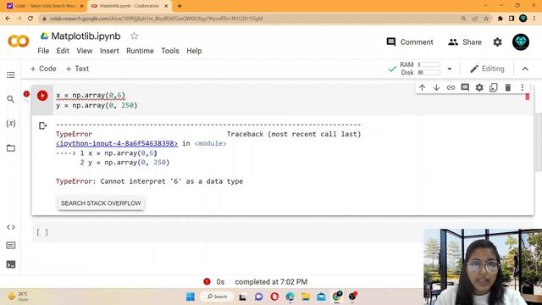Add a new Code cell

(x=43, y=69)
